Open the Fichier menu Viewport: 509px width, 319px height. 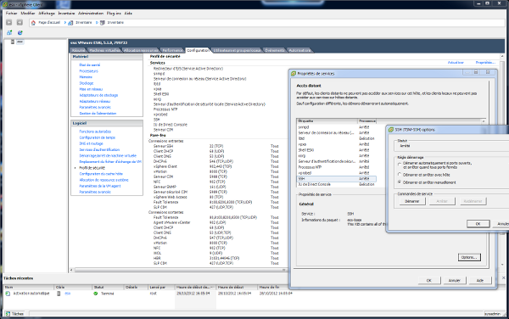[x=11, y=14]
